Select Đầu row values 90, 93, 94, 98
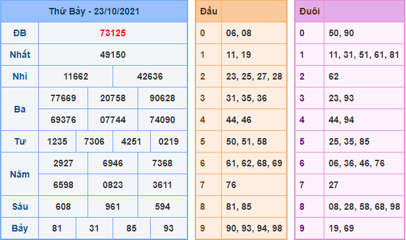 [254, 229]
